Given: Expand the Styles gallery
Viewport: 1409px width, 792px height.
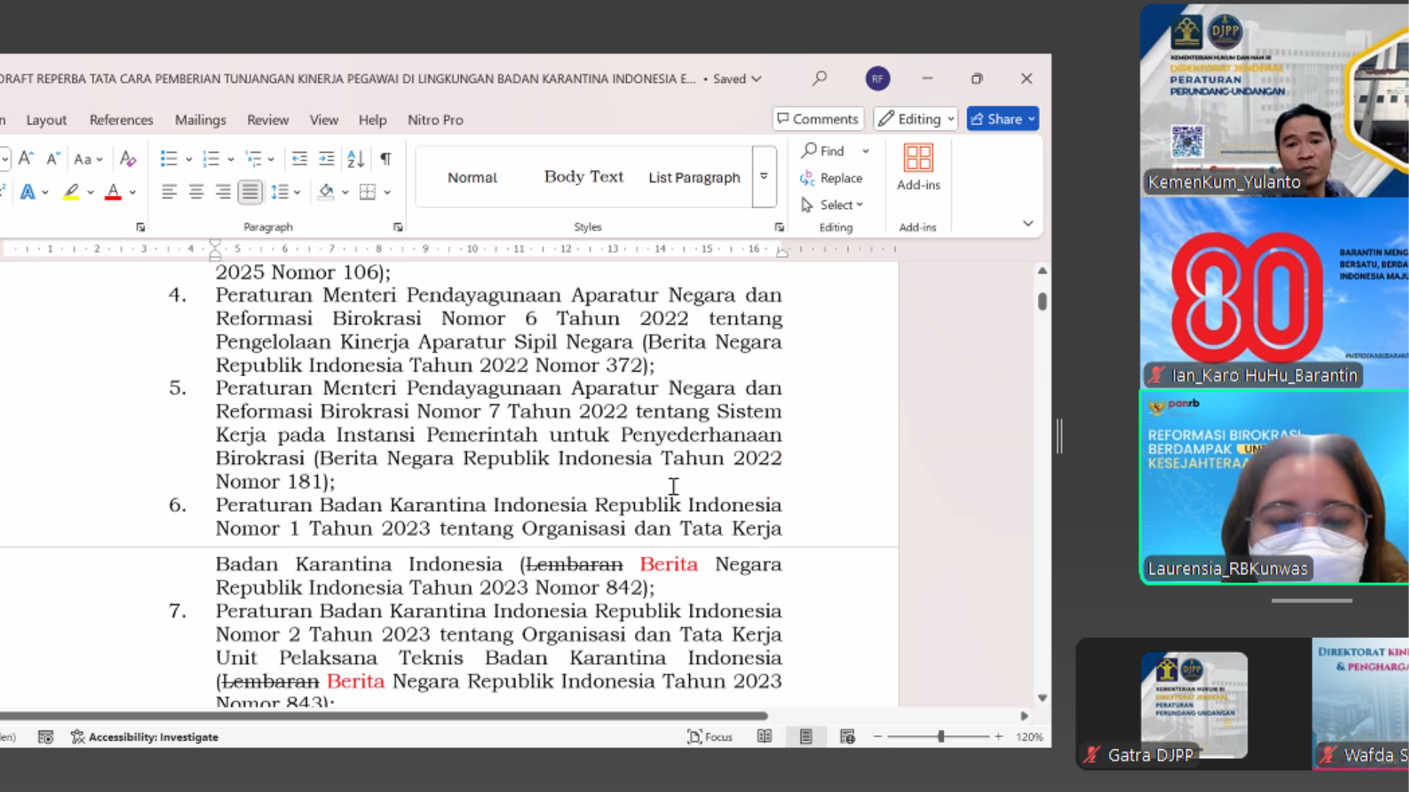Looking at the screenshot, I should [x=764, y=177].
